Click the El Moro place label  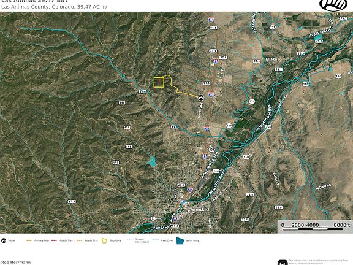coord(274,60)
